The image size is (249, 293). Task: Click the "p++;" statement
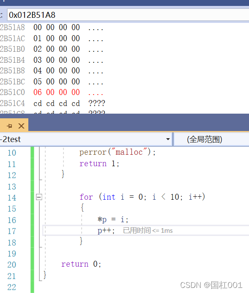tap(106, 231)
